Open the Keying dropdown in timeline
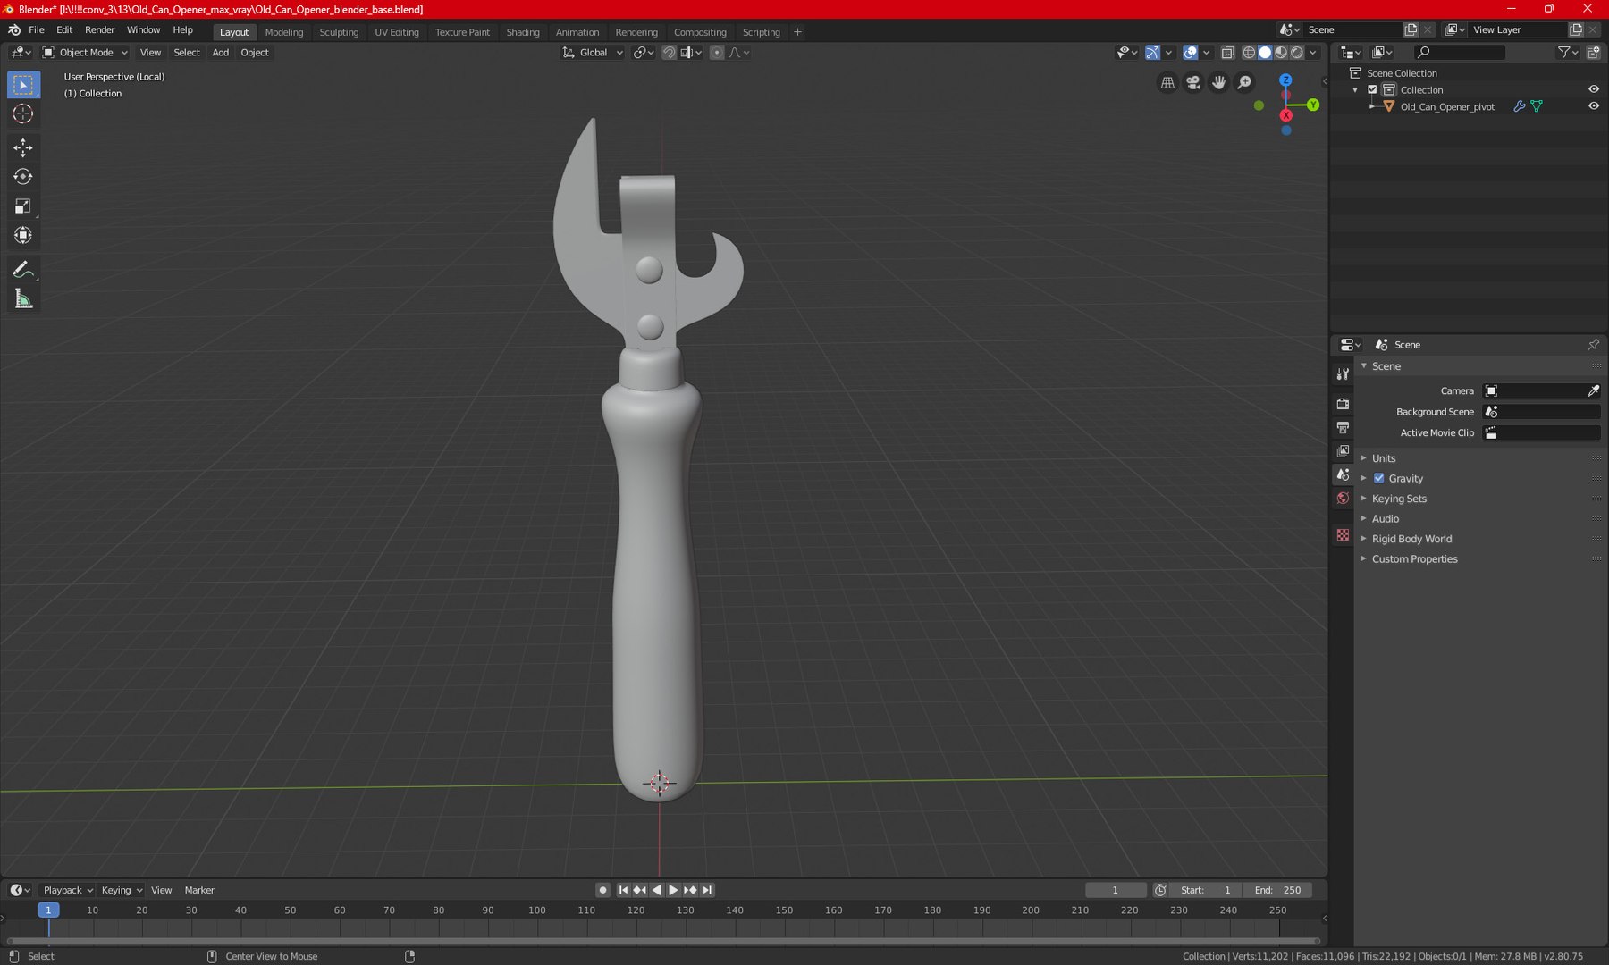Screen dimensions: 1609x965 click(122, 890)
